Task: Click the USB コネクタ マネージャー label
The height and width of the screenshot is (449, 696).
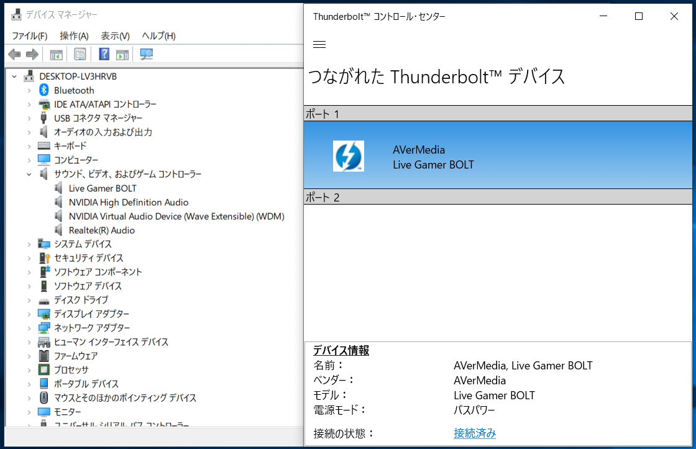Action: click(98, 118)
